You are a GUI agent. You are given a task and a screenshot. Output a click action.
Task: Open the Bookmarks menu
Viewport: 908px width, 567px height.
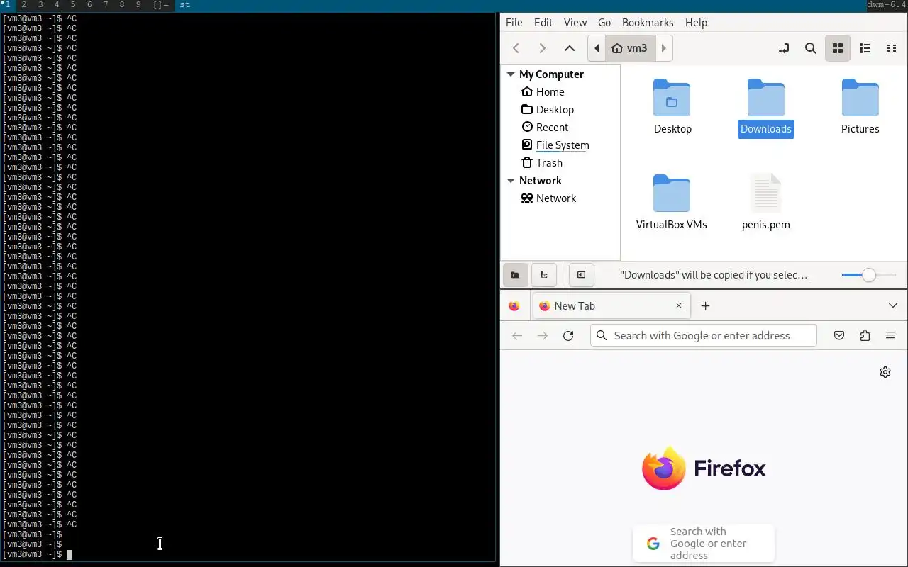point(648,23)
